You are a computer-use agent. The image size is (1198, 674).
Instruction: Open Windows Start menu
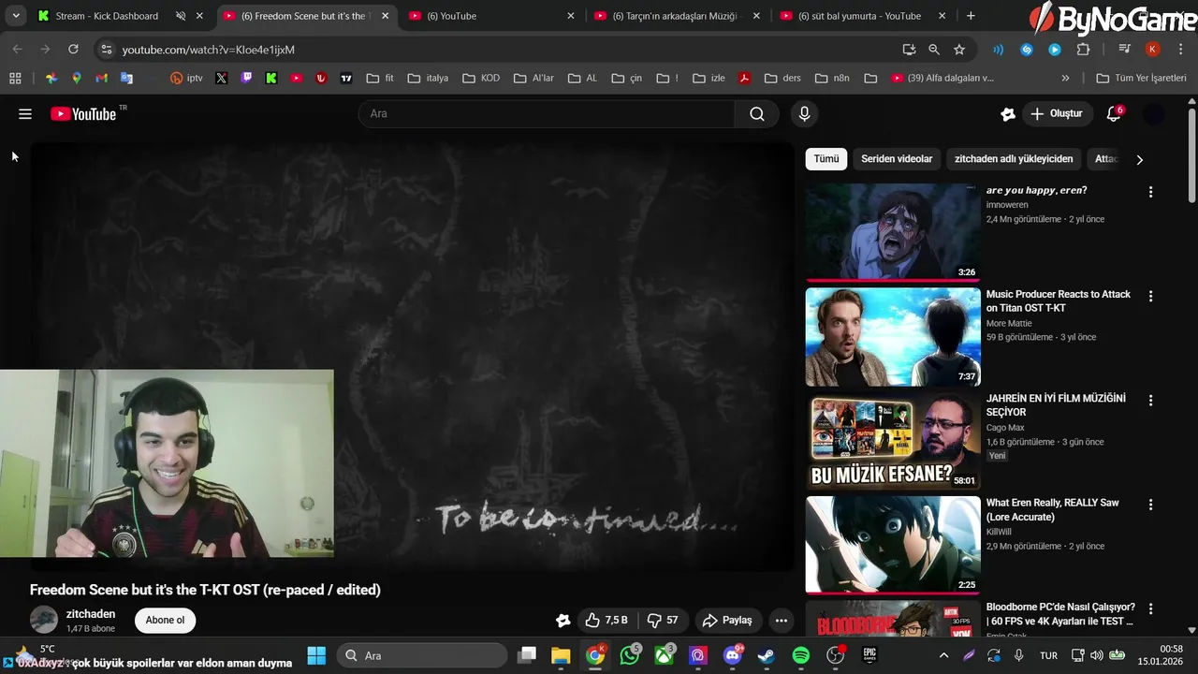316,655
